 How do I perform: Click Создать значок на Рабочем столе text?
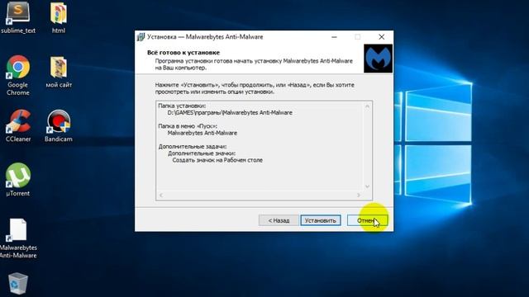[x=217, y=160]
